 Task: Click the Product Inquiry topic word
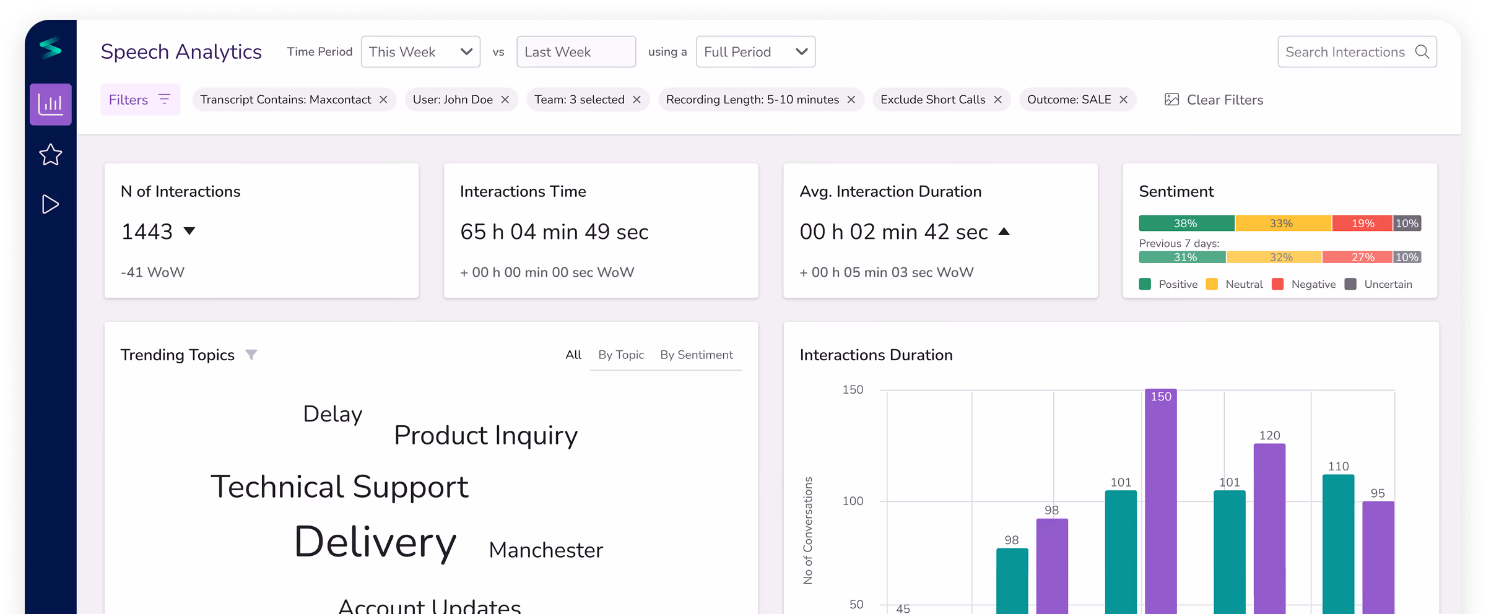click(486, 436)
